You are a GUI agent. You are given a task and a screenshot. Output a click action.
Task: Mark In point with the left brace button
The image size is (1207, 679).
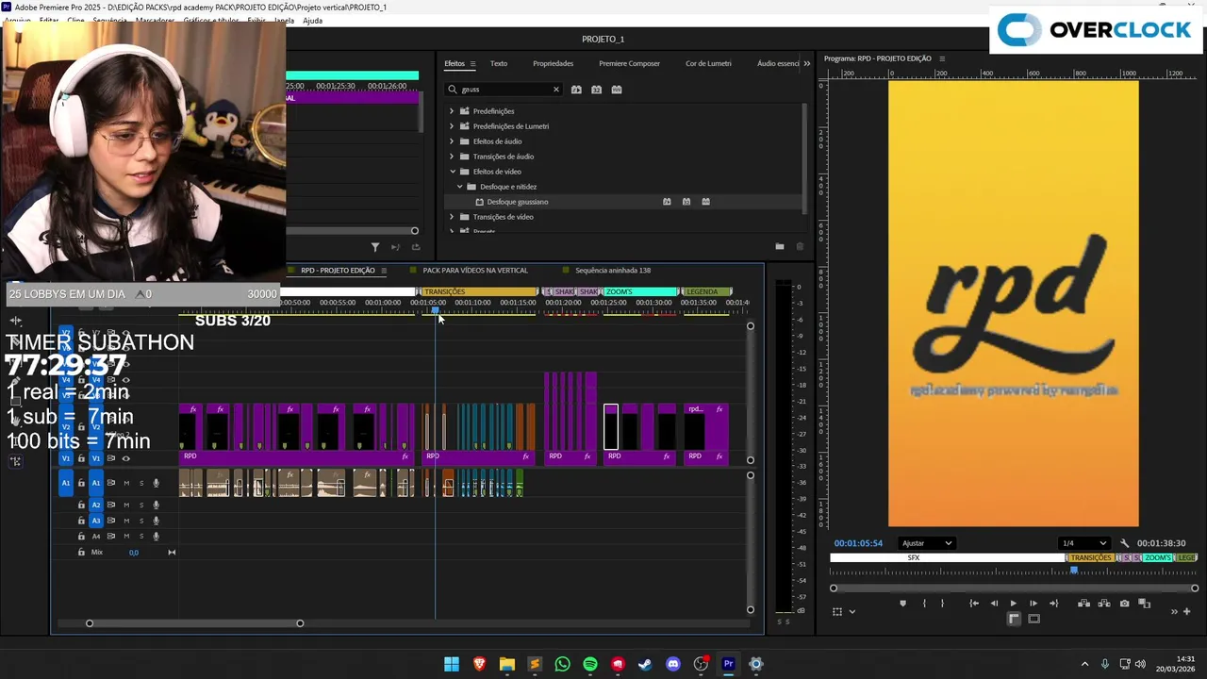(x=924, y=604)
